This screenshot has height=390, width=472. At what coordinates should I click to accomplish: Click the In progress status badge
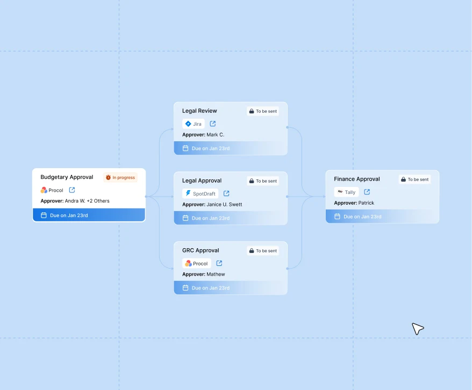(x=120, y=177)
